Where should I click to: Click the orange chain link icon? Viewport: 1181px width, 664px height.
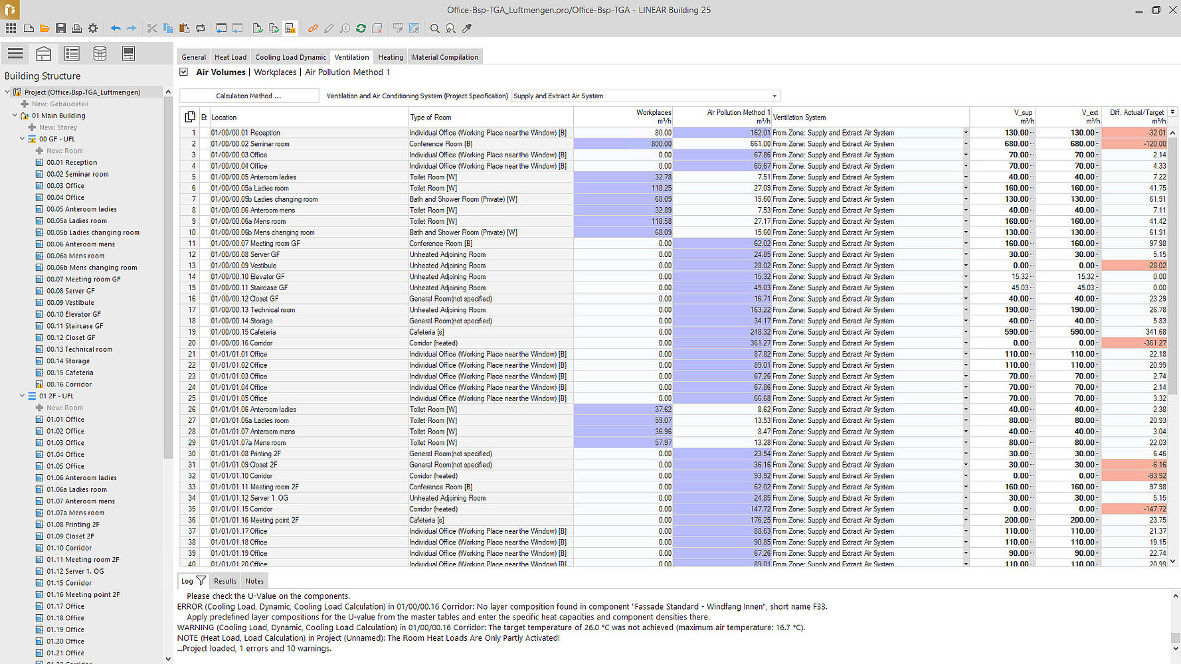coord(313,29)
